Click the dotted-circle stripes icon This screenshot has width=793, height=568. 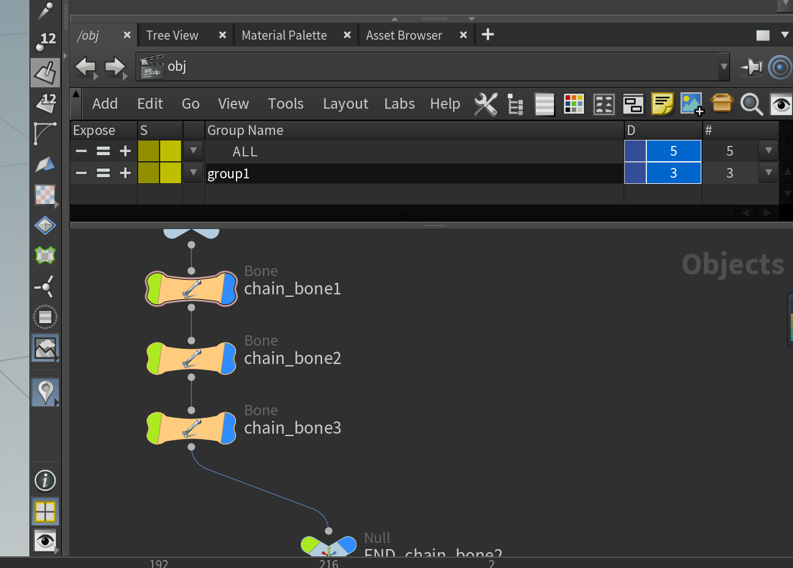click(45, 317)
